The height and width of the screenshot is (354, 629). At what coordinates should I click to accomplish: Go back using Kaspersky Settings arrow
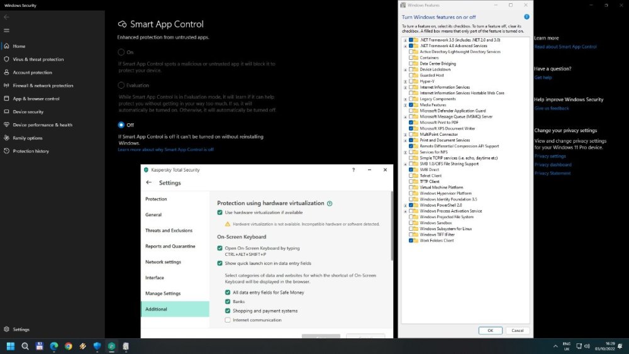click(149, 182)
